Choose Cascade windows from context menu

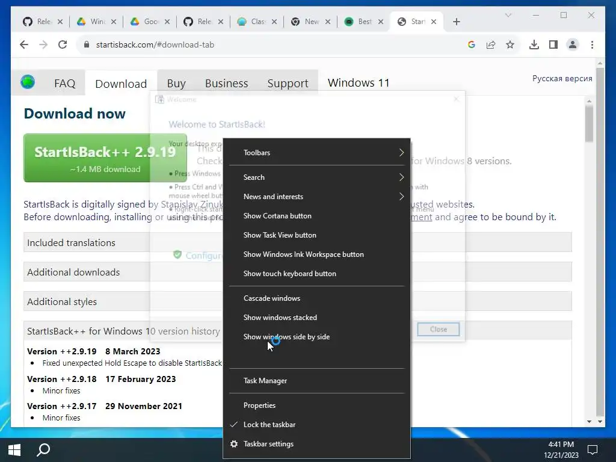316,298
